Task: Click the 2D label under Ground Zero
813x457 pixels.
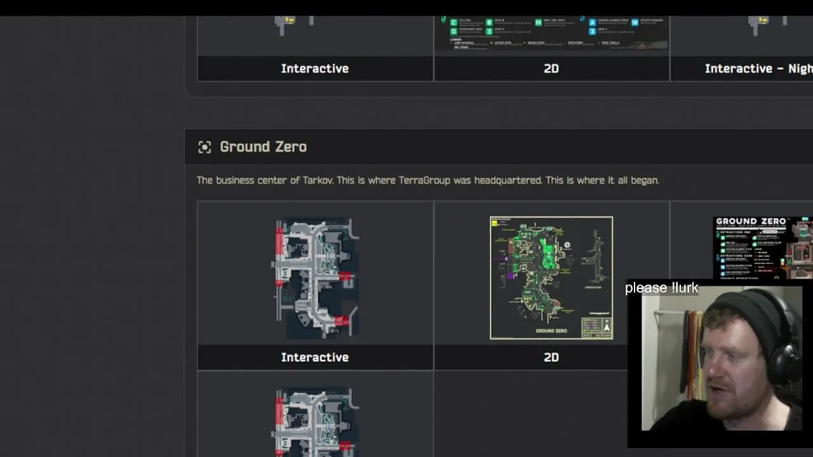Action: [551, 357]
